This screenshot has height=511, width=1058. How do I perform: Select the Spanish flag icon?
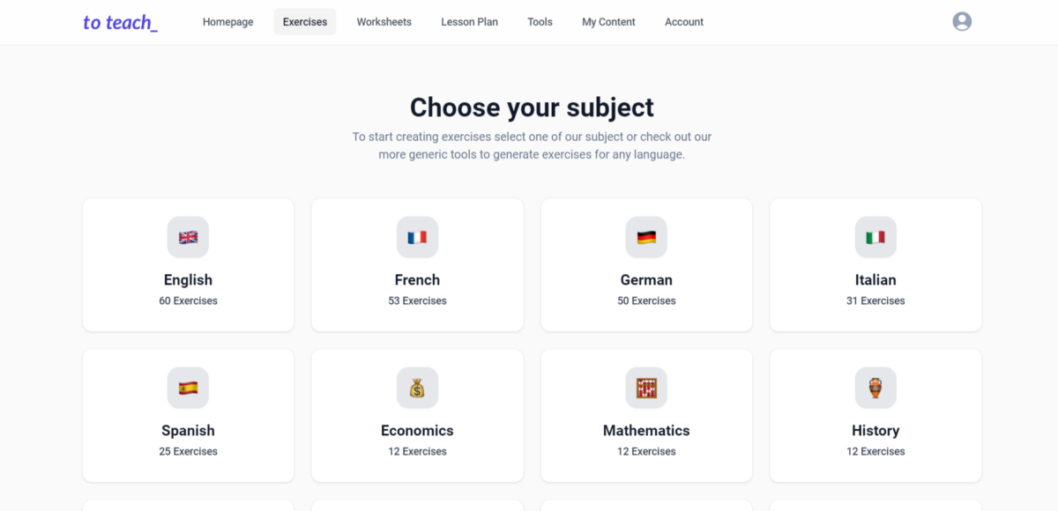(x=188, y=388)
